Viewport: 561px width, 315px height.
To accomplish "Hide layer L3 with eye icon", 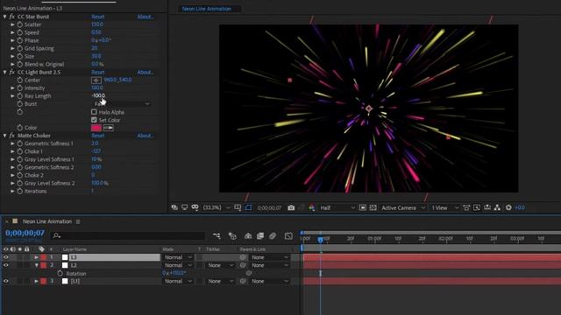I will [x=6, y=257].
